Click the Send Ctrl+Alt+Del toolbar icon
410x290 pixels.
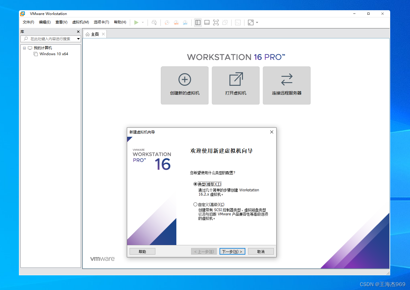[x=154, y=22]
